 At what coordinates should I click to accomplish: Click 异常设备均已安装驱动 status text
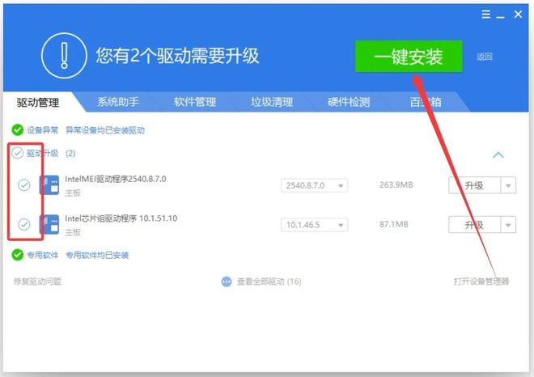pyautogui.click(x=105, y=130)
